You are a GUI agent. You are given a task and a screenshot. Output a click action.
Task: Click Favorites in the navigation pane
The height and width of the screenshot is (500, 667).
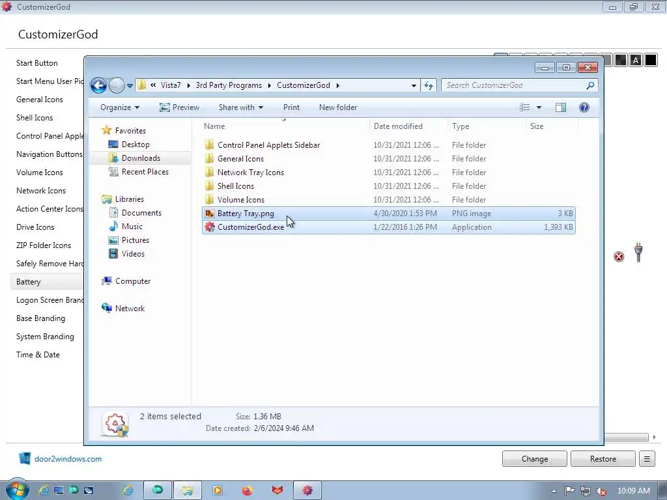click(x=130, y=130)
